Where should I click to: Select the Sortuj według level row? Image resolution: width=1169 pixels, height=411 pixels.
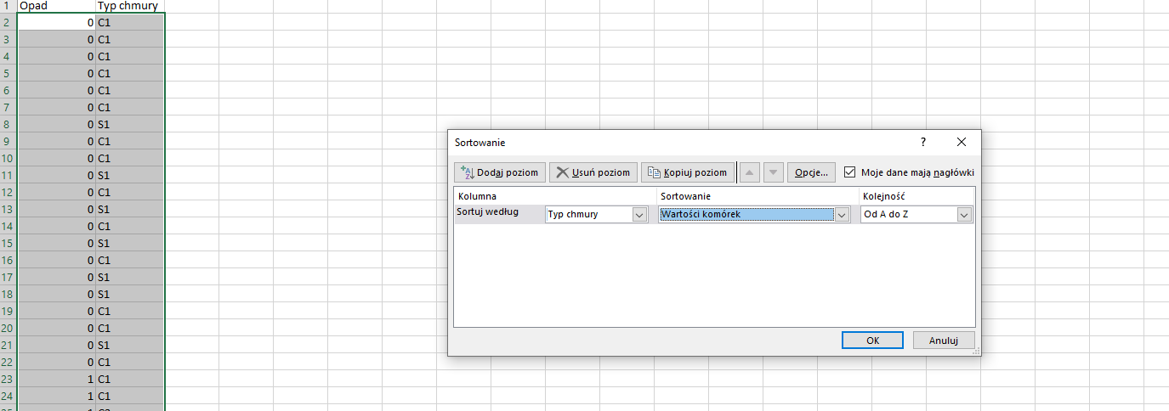pyautogui.click(x=714, y=214)
